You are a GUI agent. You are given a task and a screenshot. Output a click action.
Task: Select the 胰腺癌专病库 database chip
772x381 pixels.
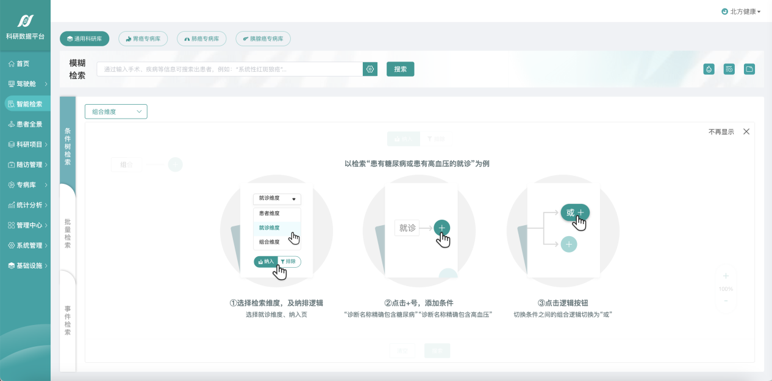click(263, 38)
